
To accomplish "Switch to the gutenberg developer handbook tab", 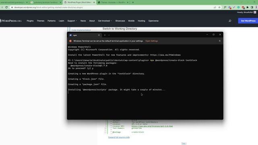I will point(46,2).
